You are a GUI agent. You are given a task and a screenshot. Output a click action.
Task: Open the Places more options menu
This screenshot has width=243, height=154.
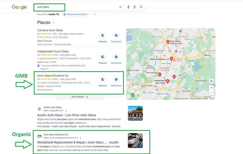[54, 23]
